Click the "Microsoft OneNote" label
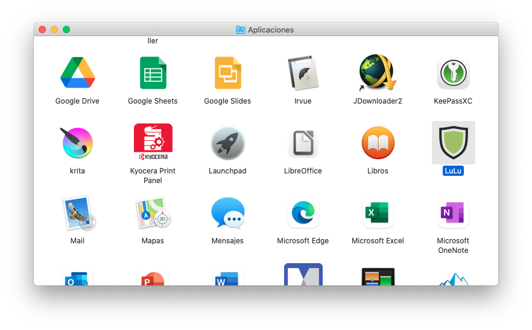This screenshot has height=330, width=532. tap(453, 245)
